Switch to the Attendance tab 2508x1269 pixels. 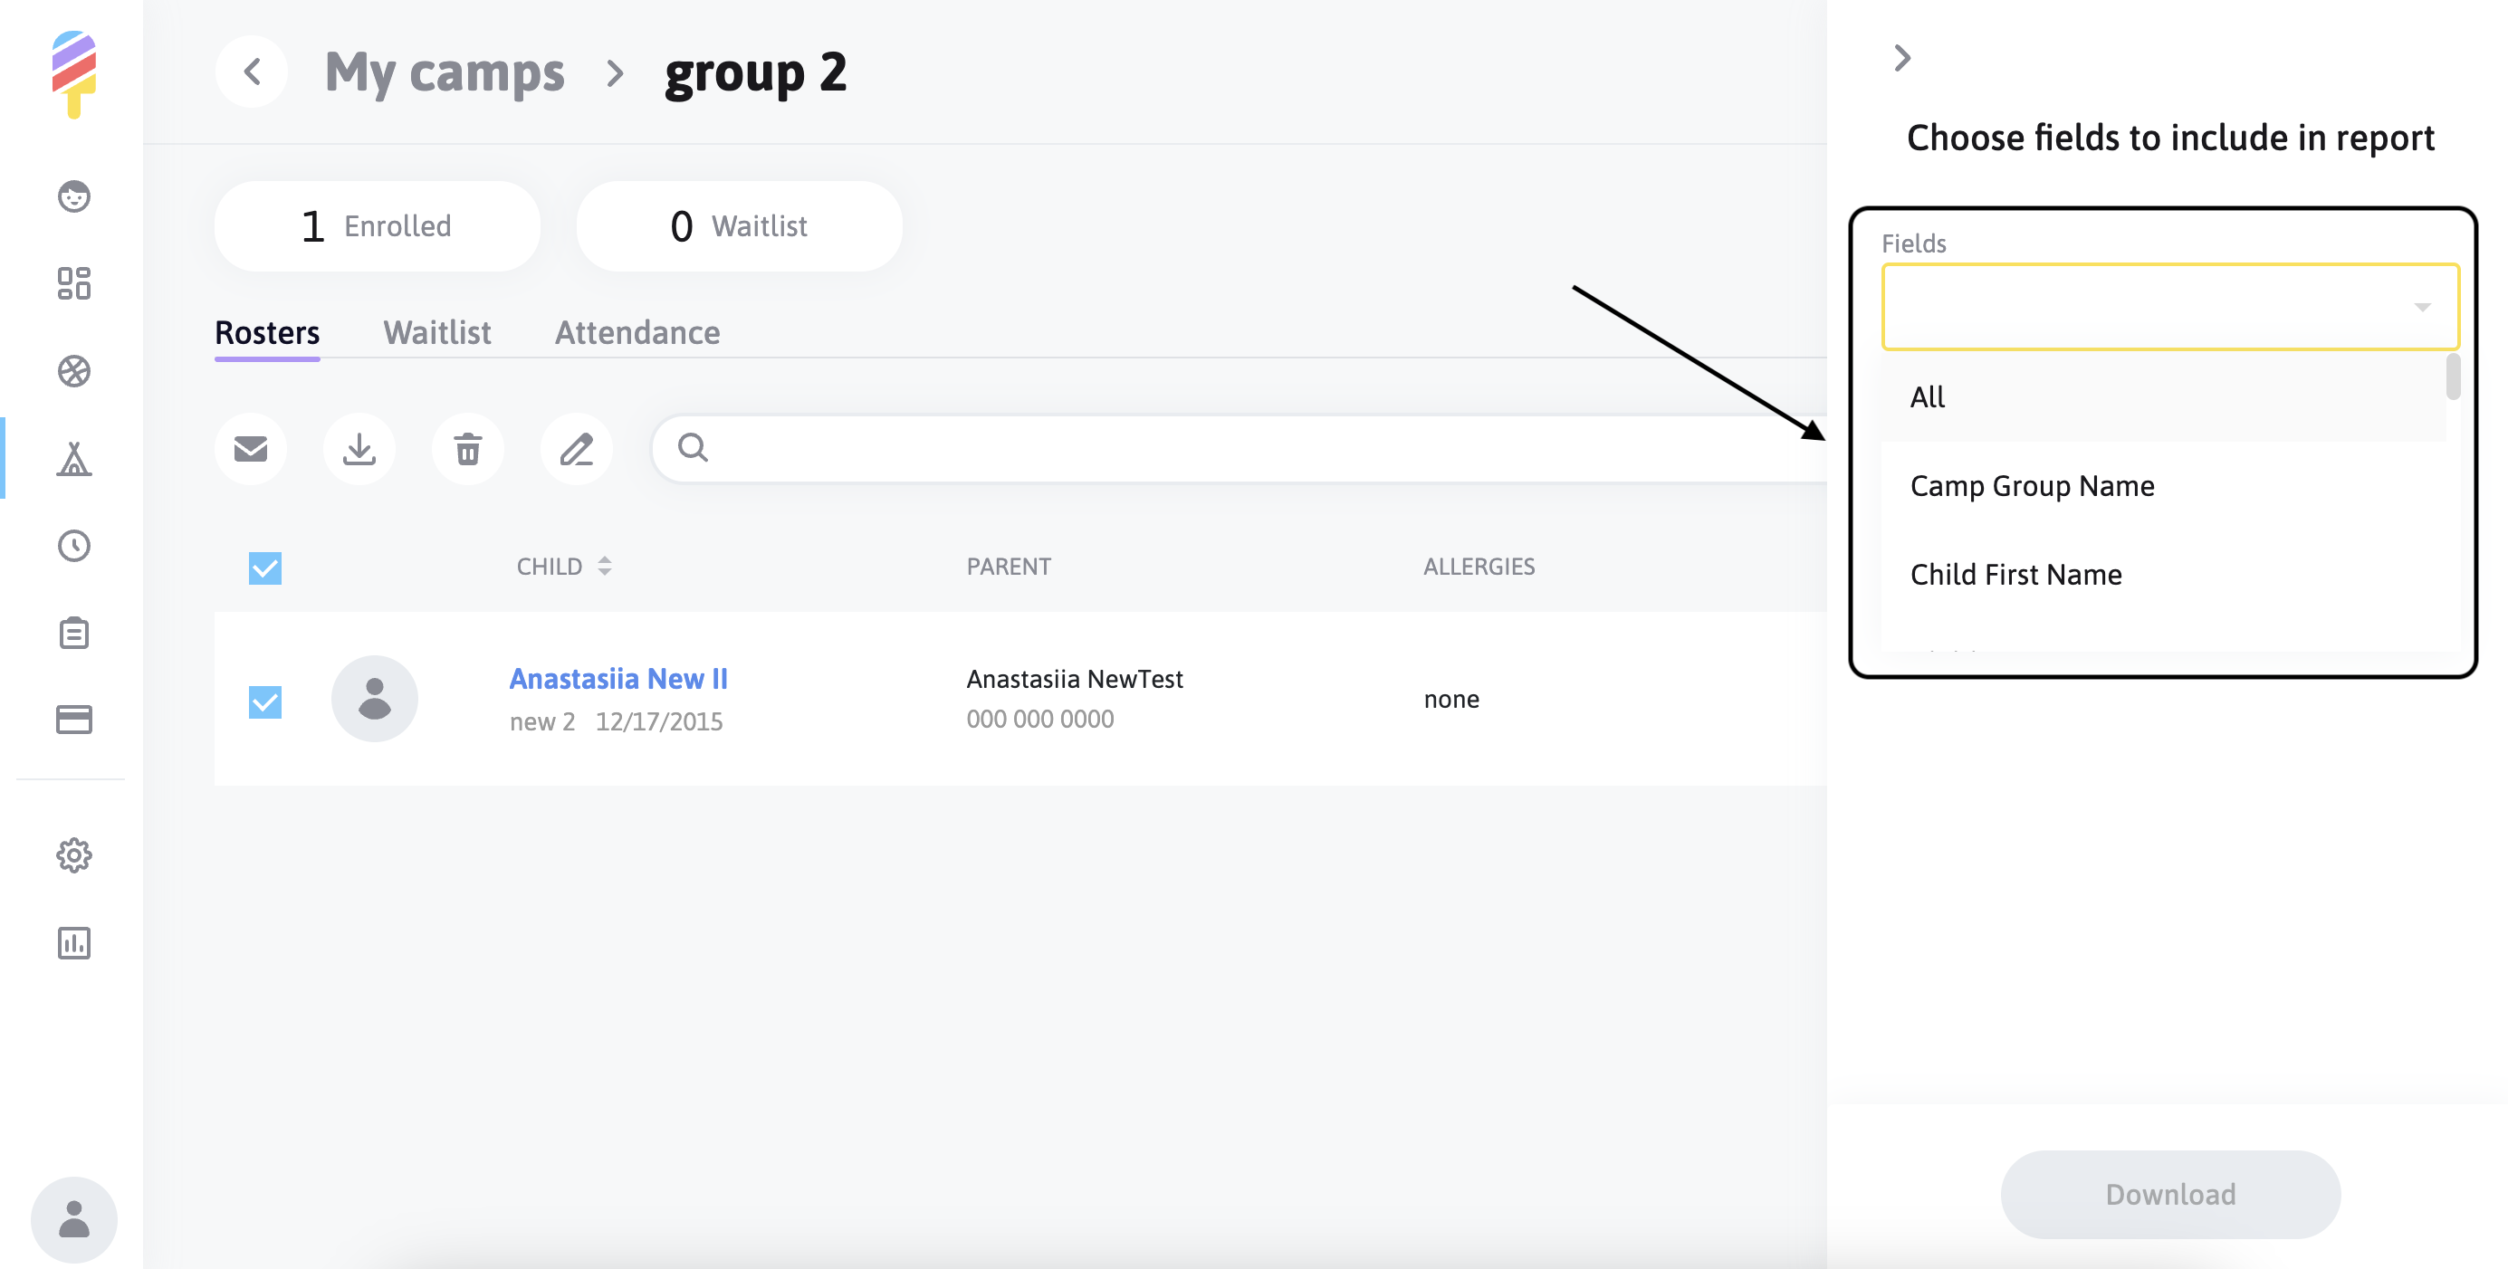click(x=637, y=333)
